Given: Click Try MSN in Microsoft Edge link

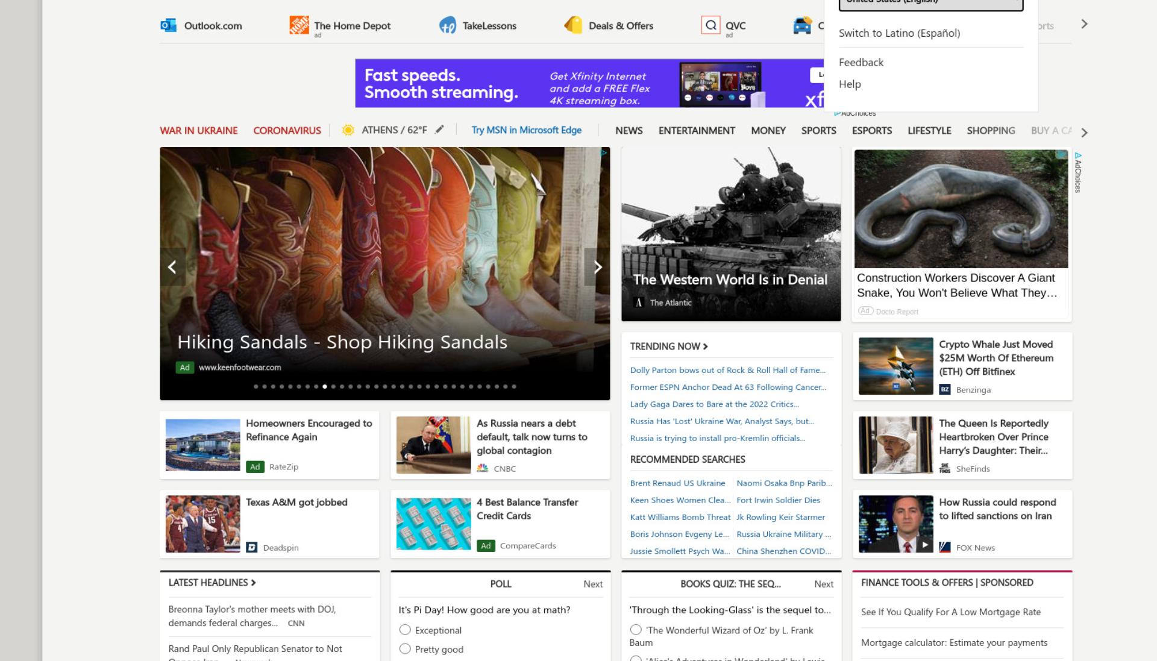Looking at the screenshot, I should pyautogui.click(x=526, y=130).
